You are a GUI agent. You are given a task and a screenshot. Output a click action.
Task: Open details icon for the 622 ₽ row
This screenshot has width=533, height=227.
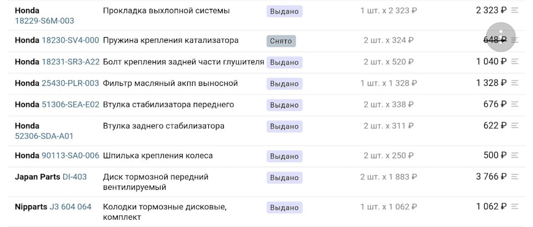pos(515,126)
